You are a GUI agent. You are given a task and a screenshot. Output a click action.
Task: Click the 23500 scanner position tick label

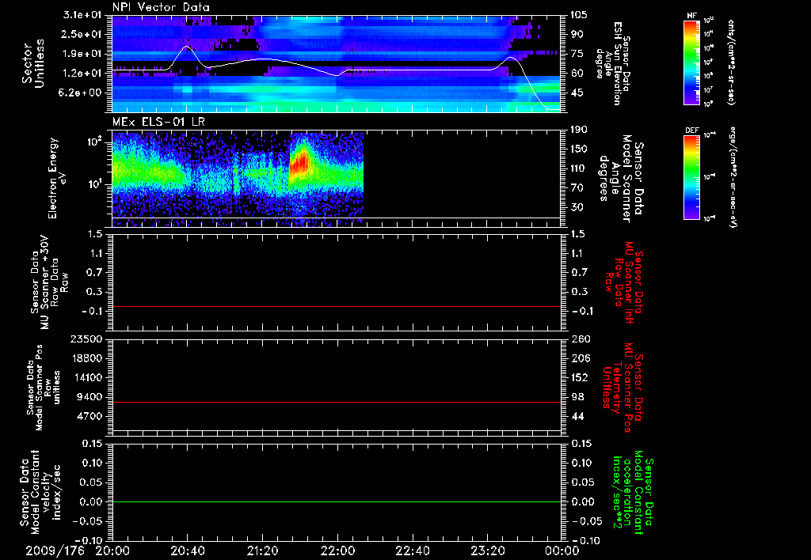(87, 339)
